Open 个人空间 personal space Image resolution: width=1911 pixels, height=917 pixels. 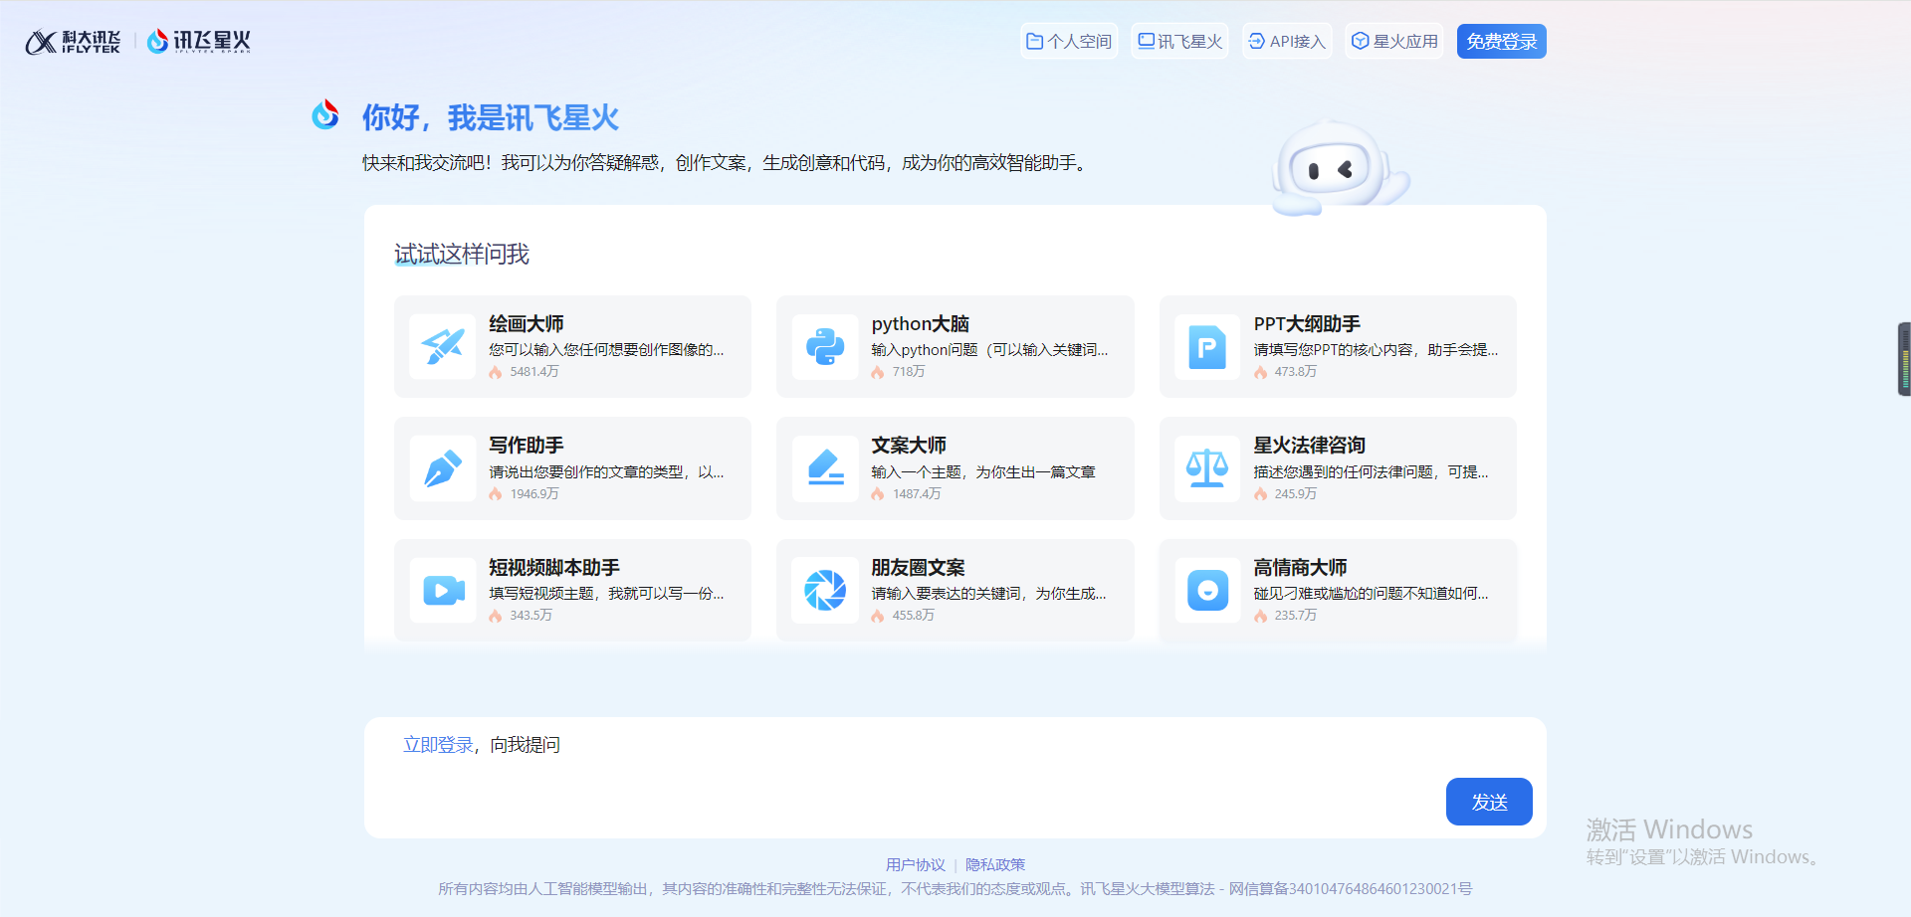(x=1069, y=41)
